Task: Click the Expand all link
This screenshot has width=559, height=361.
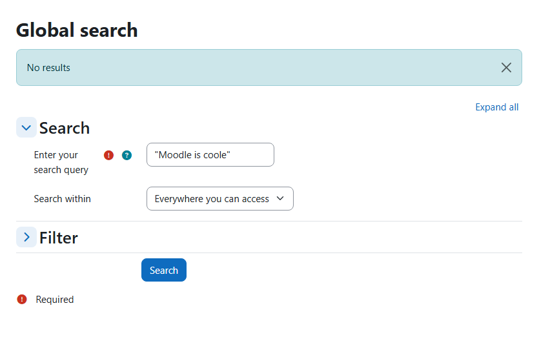Action: pyautogui.click(x=496, y=107)
